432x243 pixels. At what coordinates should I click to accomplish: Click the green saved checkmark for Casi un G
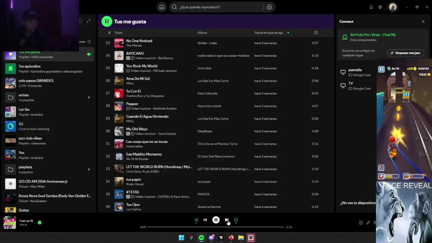click(x=39, y=222)
